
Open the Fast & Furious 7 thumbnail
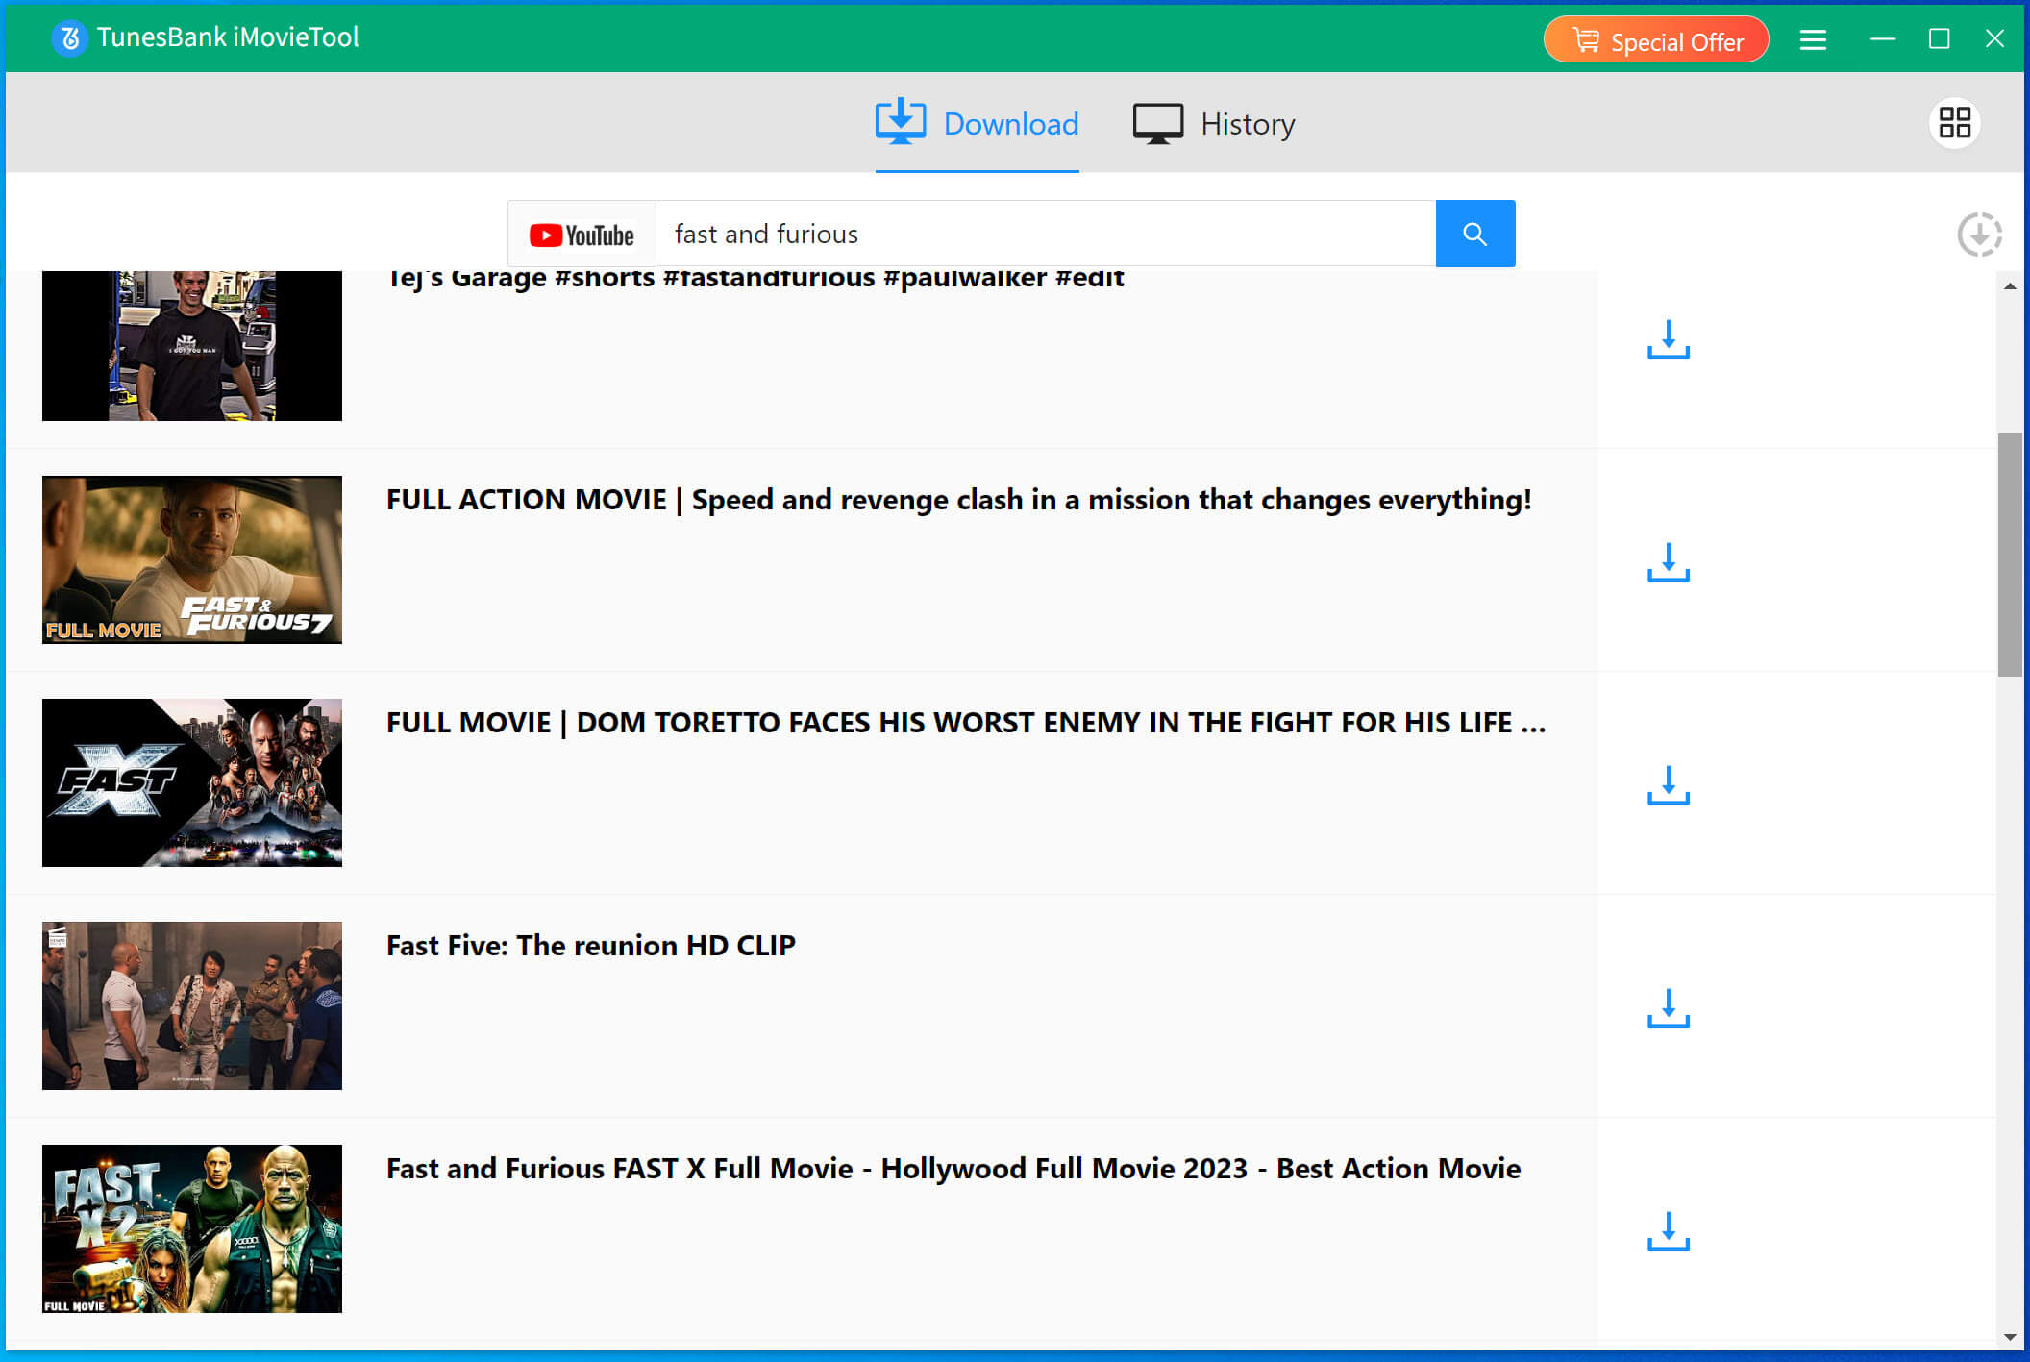[192, 559]
